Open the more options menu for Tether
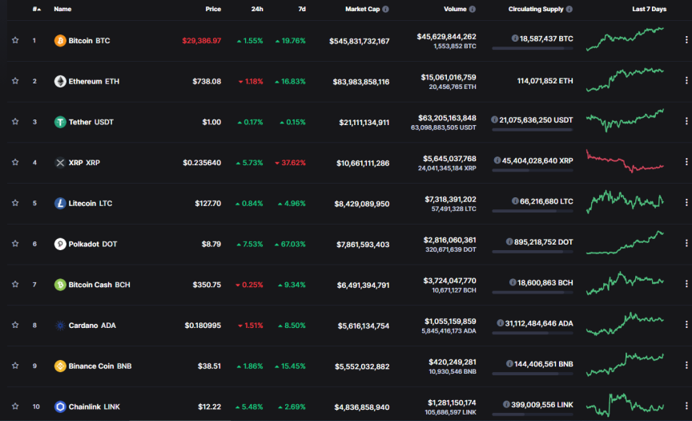The image size is (692, 421). click(x=686, y=121)
